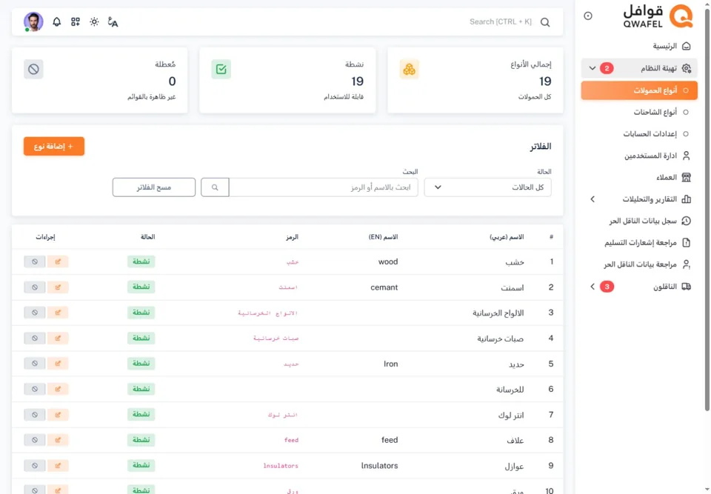Edit the خشب cargo type row
This screenshot has width=711, height=494.
[x=58, y=261]
